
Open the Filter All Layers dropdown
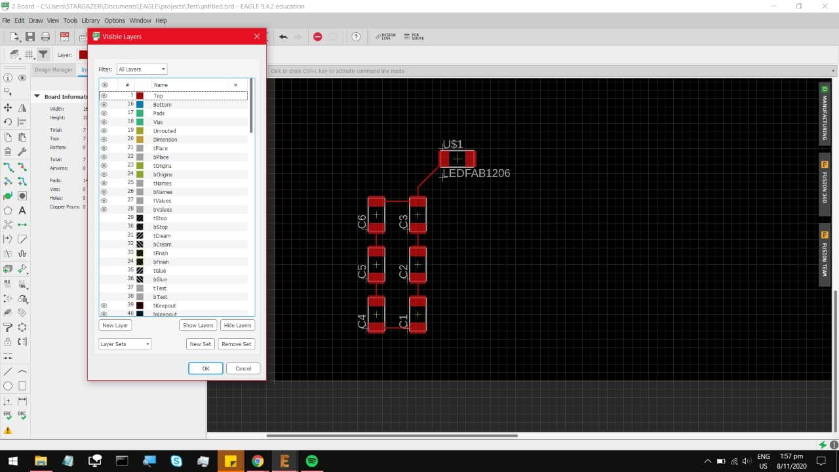tap(142, 69)
